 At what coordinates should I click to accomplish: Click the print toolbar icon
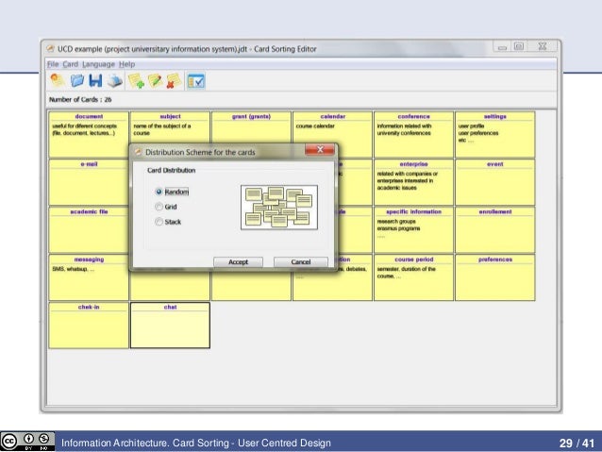point(114,81)
